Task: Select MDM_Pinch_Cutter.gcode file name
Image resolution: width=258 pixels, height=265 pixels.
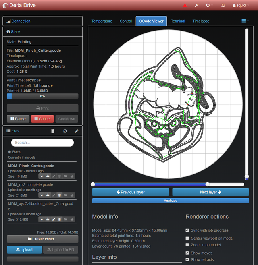Action: (31, 166)
